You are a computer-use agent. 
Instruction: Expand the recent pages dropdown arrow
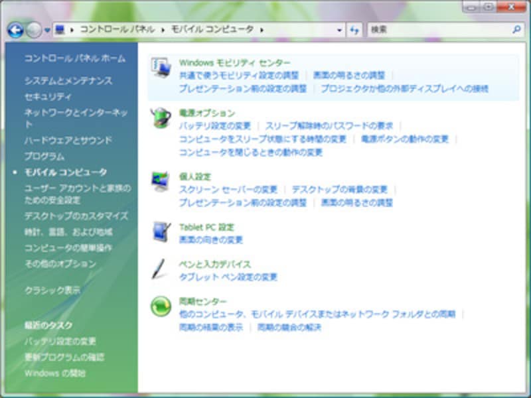pyautogui.click(x=47, y=30)
